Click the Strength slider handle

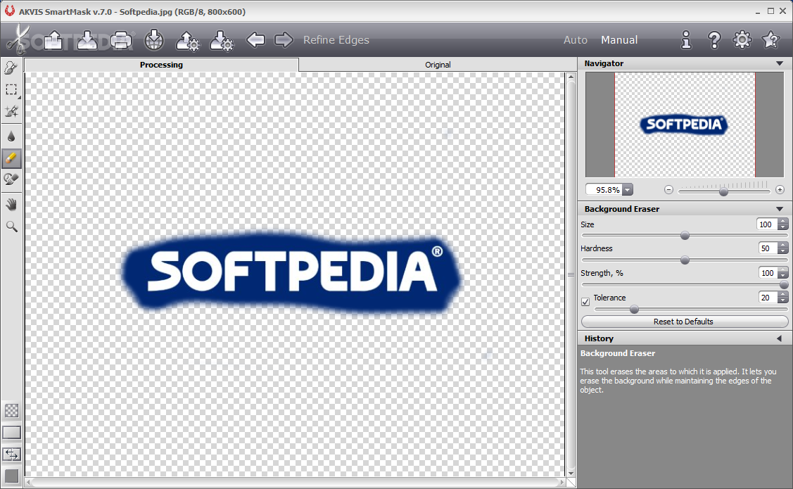(x=784, y=285)
